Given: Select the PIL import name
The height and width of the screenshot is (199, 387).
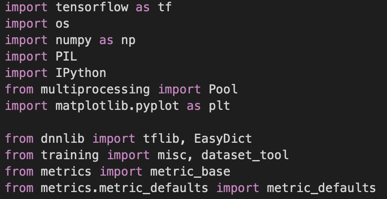Looking at the screenshot, I should coord(66,57).
